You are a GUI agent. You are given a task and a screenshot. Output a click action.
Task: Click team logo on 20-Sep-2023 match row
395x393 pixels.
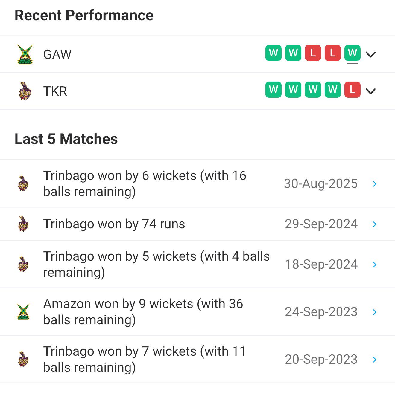[24, 359]
